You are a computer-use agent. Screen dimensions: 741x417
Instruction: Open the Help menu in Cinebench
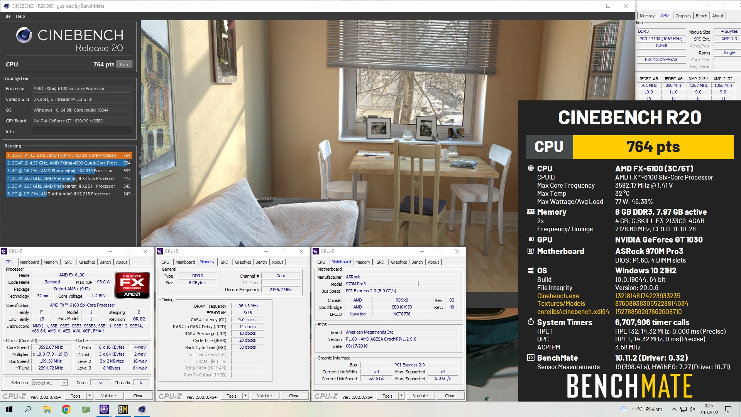click(x=20, y=16)
